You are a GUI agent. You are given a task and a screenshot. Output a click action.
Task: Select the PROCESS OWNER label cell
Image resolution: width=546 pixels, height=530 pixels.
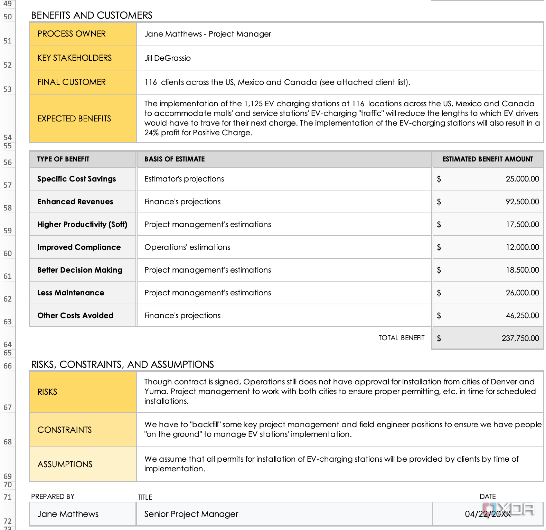tap(83, 34)
